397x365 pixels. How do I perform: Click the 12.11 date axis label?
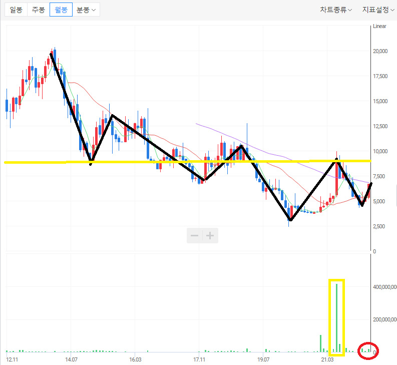(x=12, y=359)
